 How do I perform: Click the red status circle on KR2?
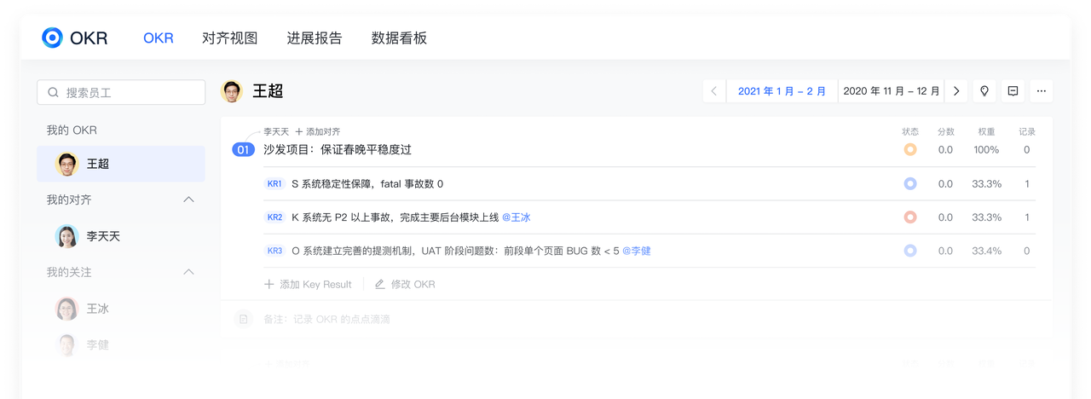pyautogui.click(x=910, y=217)
